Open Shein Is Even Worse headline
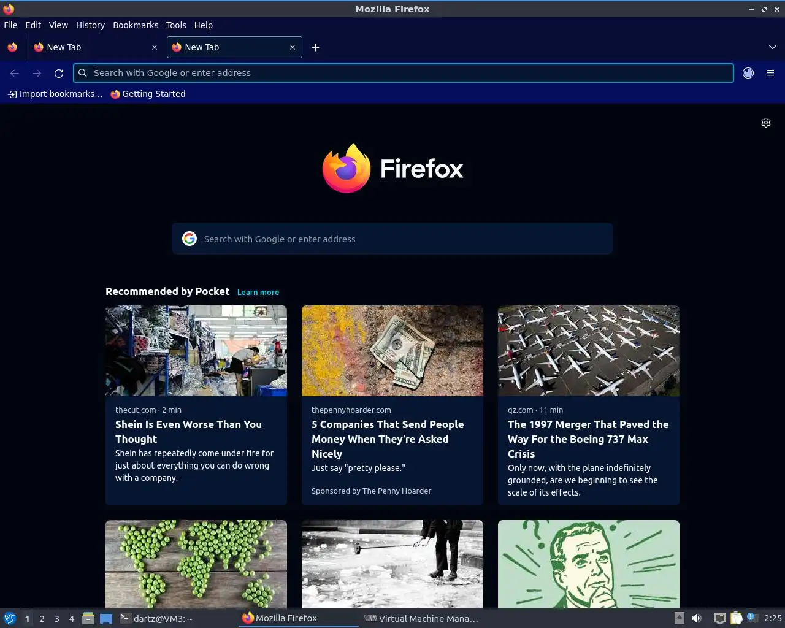This screenshot has width=785, height=628. pyautogui.click(x=188, y=432)
